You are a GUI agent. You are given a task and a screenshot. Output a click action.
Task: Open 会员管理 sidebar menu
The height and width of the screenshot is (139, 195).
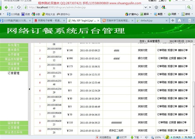click(x=14, y=55)
